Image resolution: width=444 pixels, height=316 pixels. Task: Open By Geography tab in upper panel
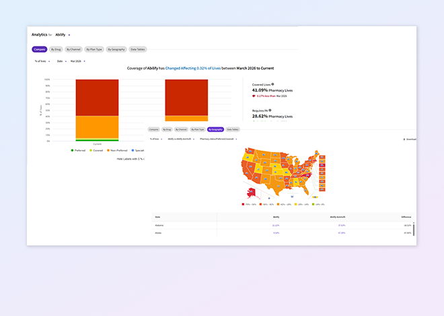pos(116,49)
